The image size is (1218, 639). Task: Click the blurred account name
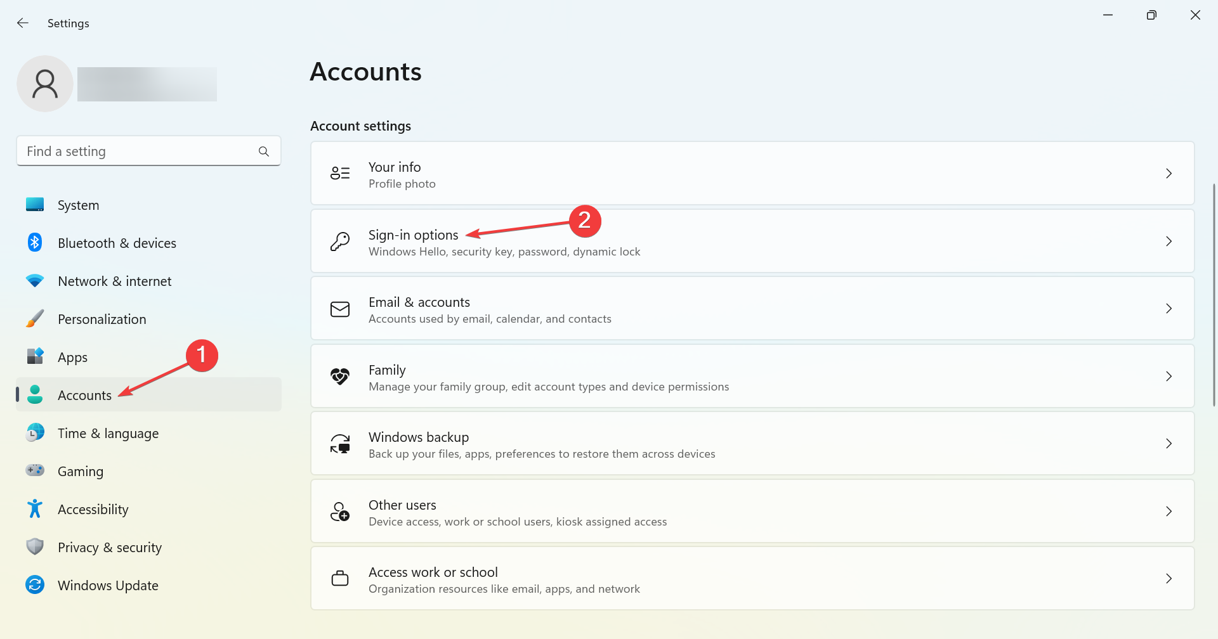coord(147,84)
